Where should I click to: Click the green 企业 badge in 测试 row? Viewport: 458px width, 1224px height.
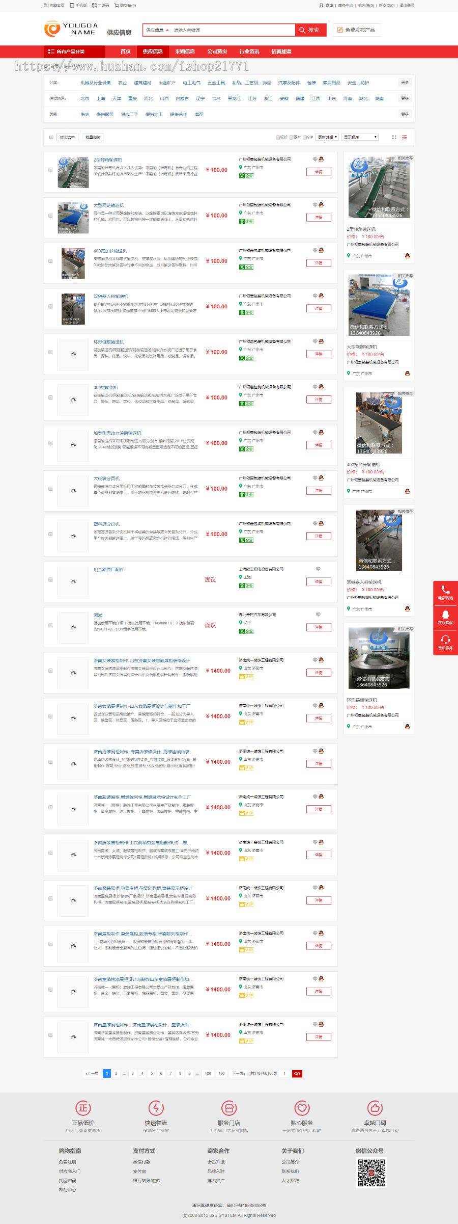246,631
